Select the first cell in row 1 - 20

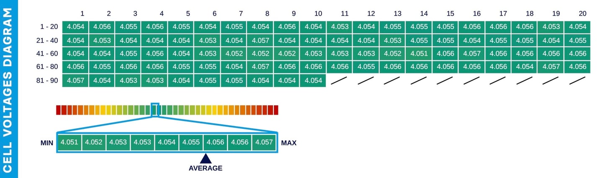(75, 27)
